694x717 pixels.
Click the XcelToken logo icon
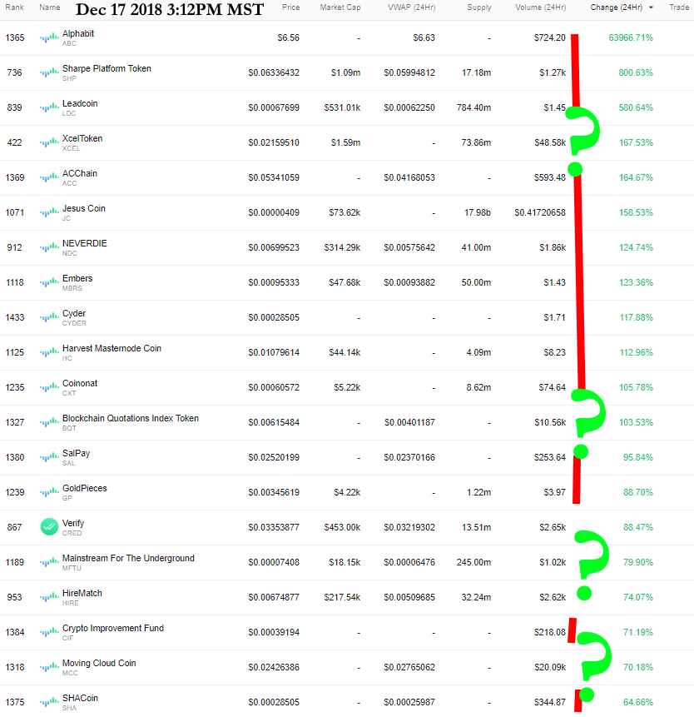click(x=49, y=142)
